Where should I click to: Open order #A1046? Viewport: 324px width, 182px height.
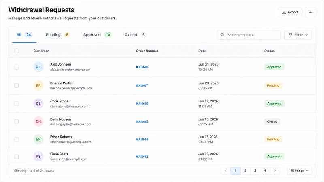coord(142,104)
